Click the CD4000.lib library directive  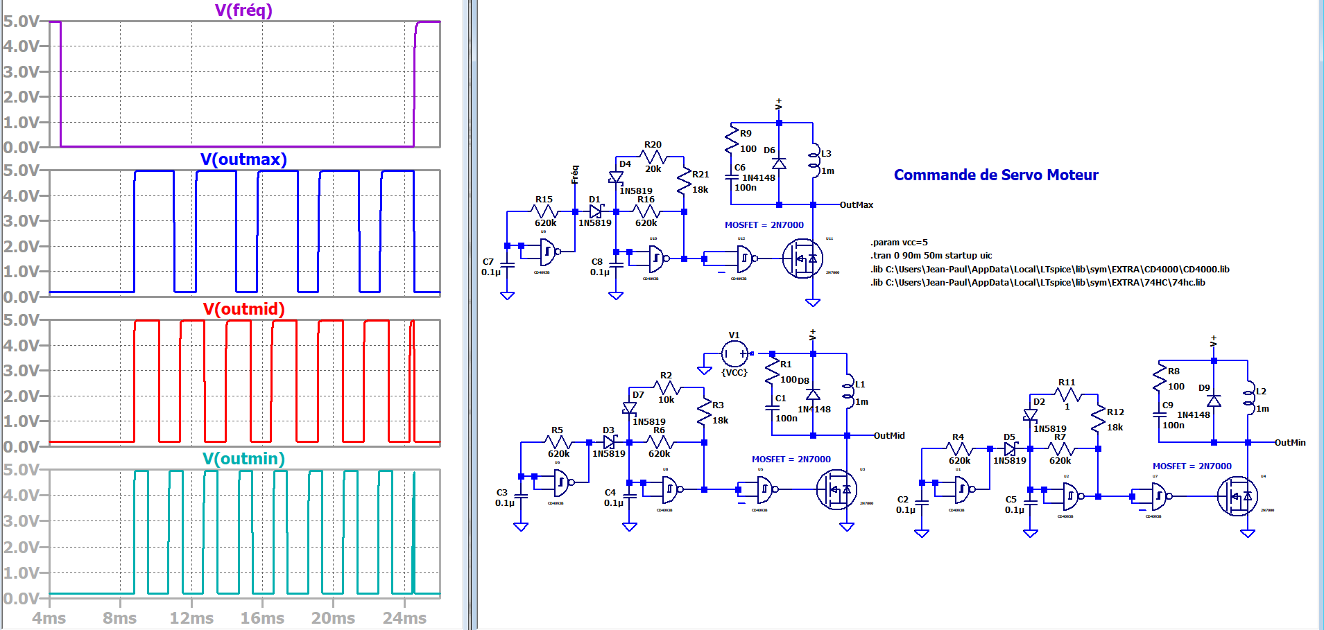(x=1049, y=269)
